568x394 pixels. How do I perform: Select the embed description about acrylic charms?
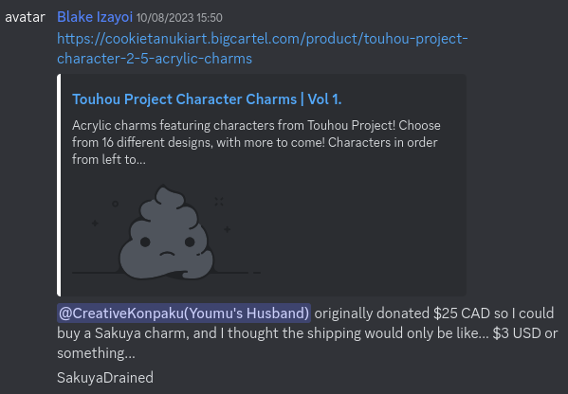[256, 142]
